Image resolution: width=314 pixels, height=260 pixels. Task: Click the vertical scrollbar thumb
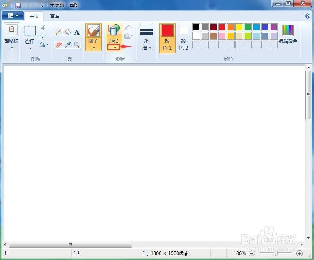(308, 95)
